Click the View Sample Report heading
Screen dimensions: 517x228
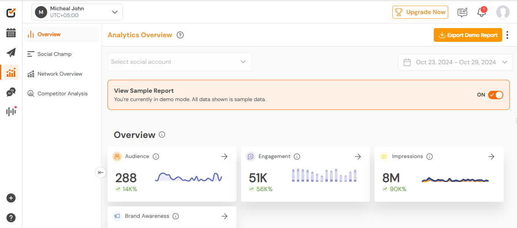coord(144,91)
